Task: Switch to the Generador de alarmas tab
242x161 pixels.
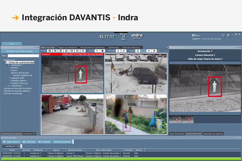Action: pos(213,134)
